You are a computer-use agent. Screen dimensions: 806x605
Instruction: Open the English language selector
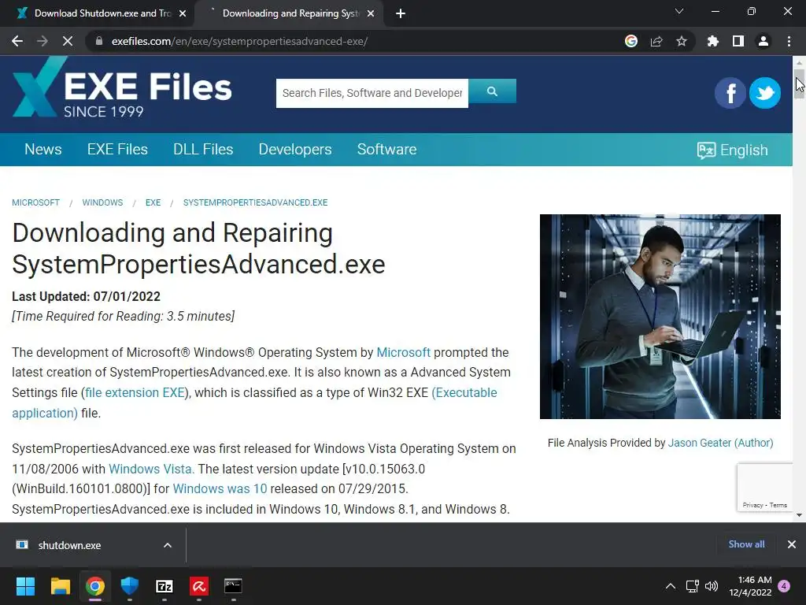click(733, 150)
